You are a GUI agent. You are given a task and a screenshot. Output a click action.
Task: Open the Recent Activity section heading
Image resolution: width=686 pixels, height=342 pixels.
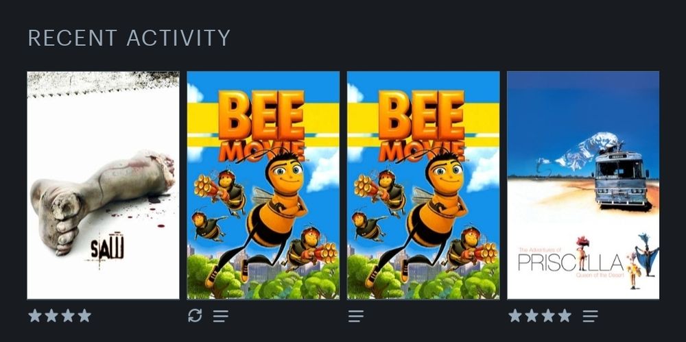[129, 38]
